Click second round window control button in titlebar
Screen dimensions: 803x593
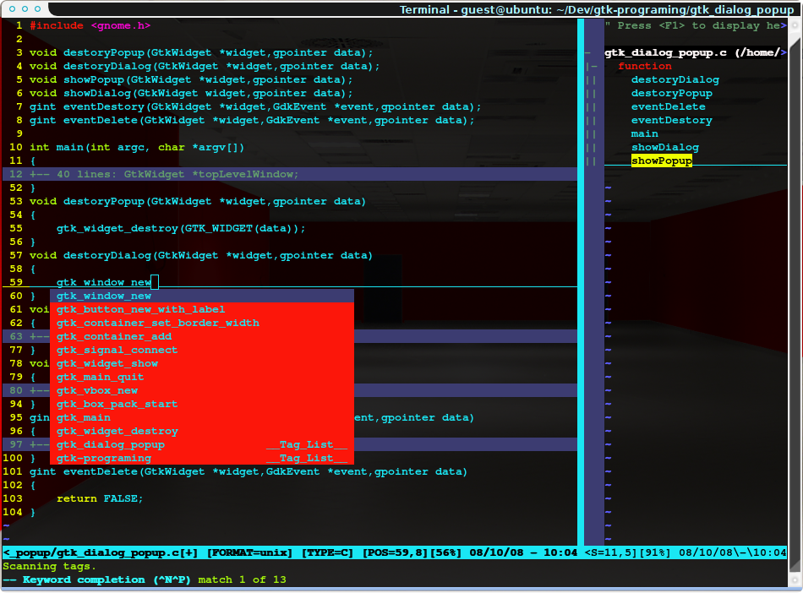(25, 8)
